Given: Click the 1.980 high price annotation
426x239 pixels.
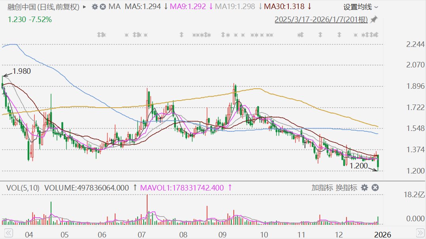Looking at the screenshot, I should tap(21, 71).
